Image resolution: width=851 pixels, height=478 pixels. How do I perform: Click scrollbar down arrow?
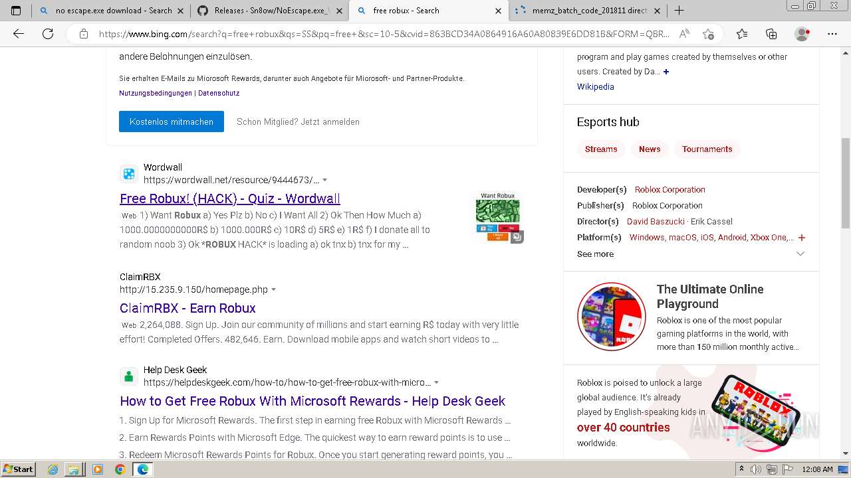tap(846, 453)
